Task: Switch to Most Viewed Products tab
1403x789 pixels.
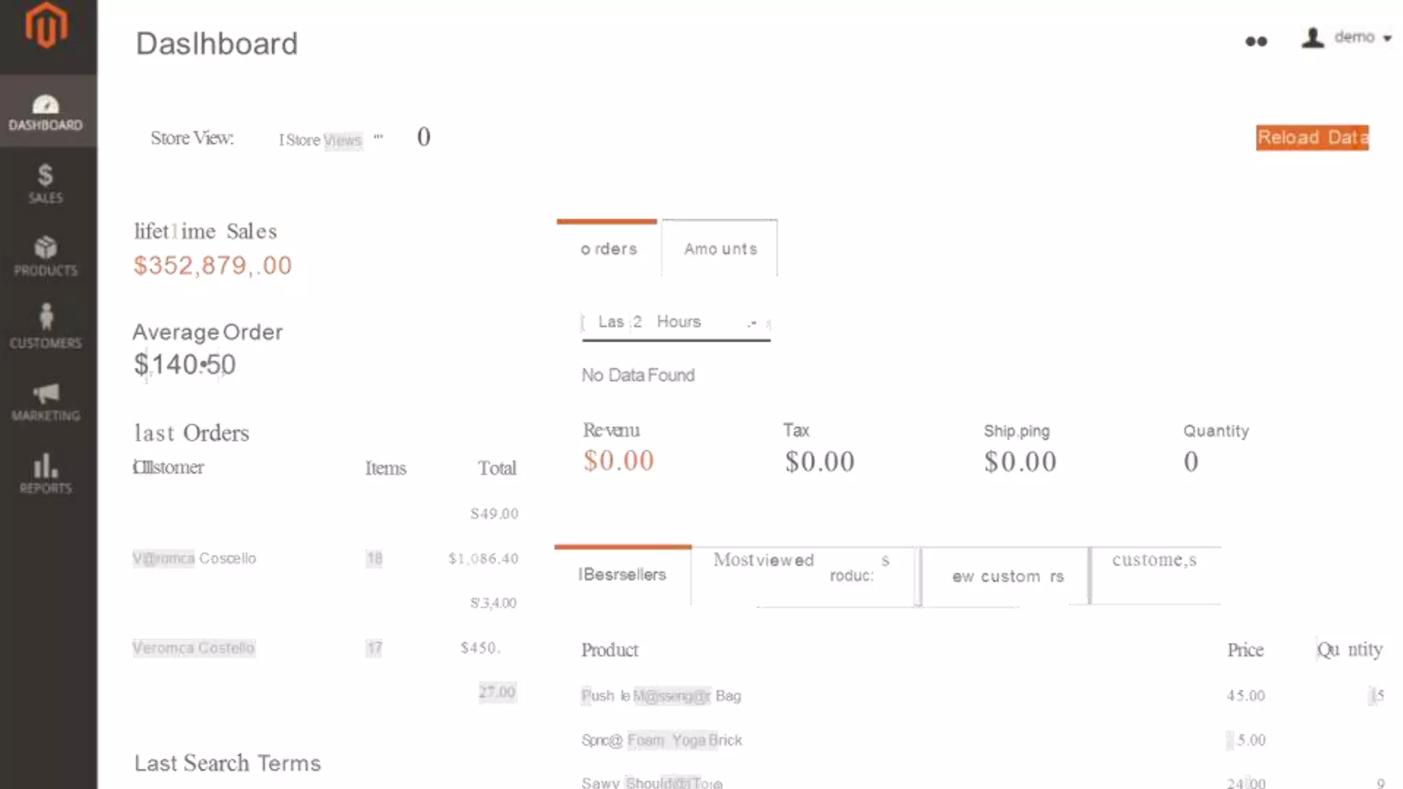Action: click(802, 568)
